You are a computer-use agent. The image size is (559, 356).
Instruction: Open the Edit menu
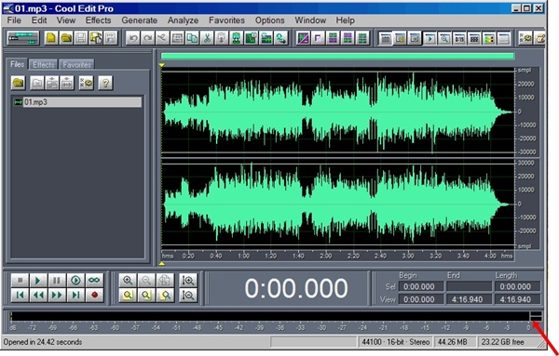39,20
